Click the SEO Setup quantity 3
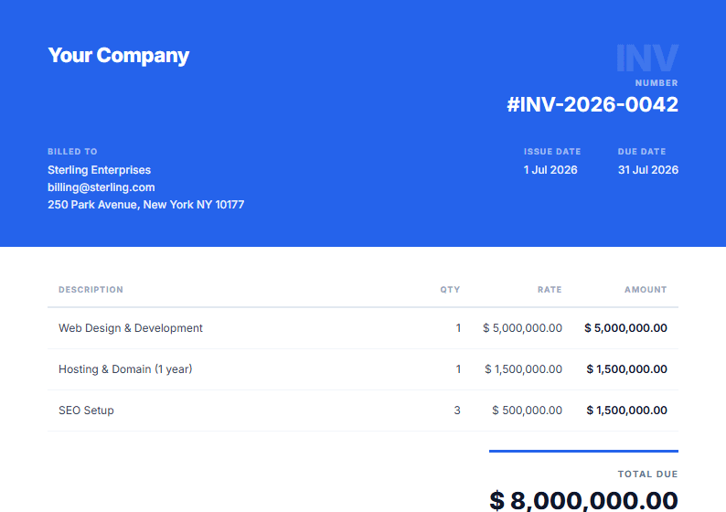 point(457,411)
